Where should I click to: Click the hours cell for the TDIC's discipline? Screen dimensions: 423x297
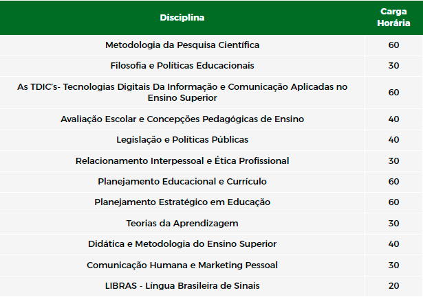(x=393, y=93)
